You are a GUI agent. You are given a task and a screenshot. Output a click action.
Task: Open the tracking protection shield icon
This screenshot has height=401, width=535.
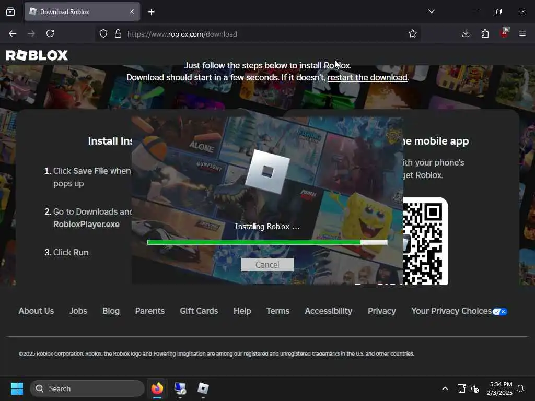point(103,33)
